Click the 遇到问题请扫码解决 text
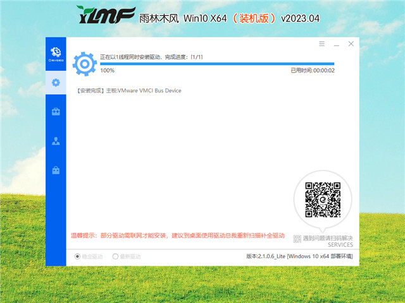 (328, 238)
